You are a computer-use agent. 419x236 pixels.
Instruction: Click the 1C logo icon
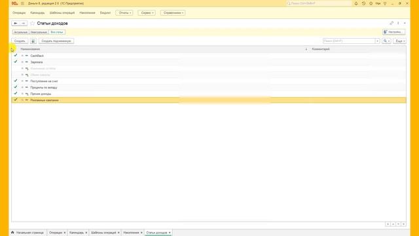[14, 3]
